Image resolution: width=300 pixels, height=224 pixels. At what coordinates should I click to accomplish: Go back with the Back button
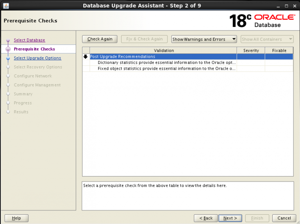(x=205, y=218)
